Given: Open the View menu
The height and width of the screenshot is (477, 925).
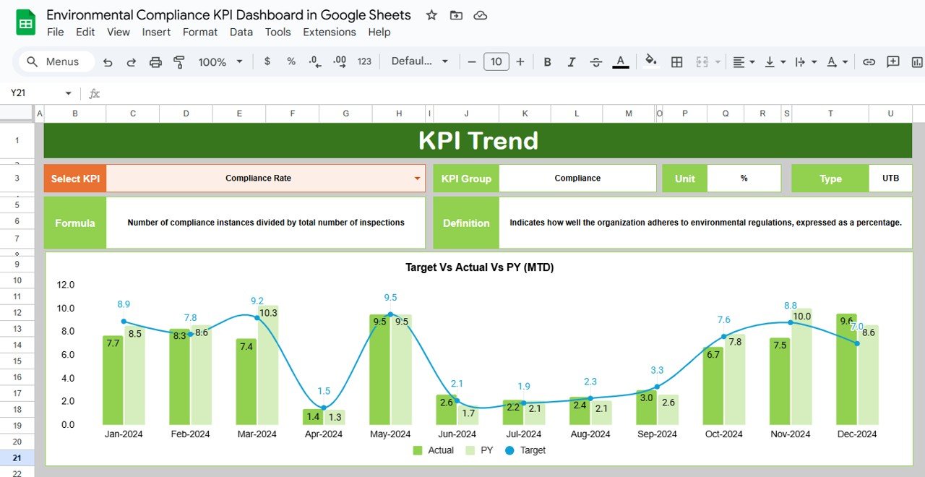Looking at the screenshot, I should pyautogui.click(x=119, y=32).
